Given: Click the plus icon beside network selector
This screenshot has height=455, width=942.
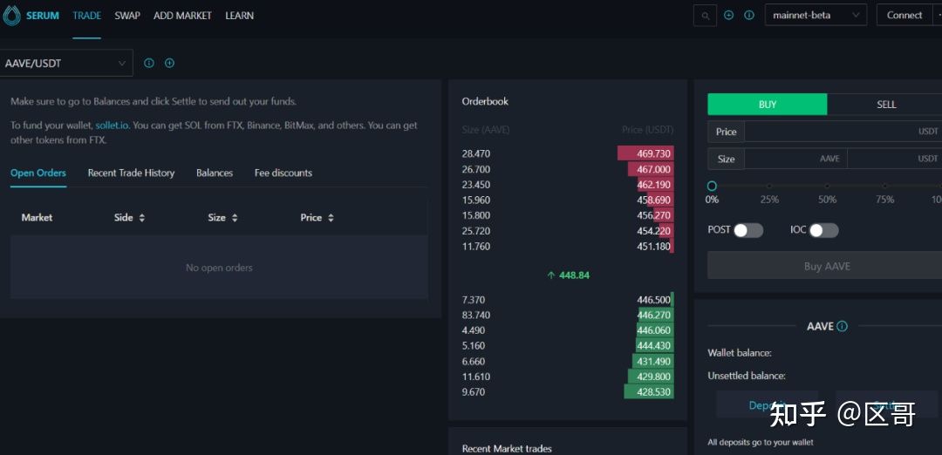Looking at the screenshot, I should click(x=728, y=16).
